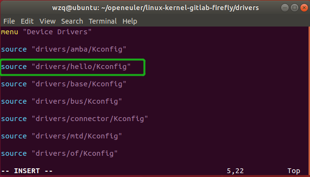Open the Search menu

coord(72,21)
